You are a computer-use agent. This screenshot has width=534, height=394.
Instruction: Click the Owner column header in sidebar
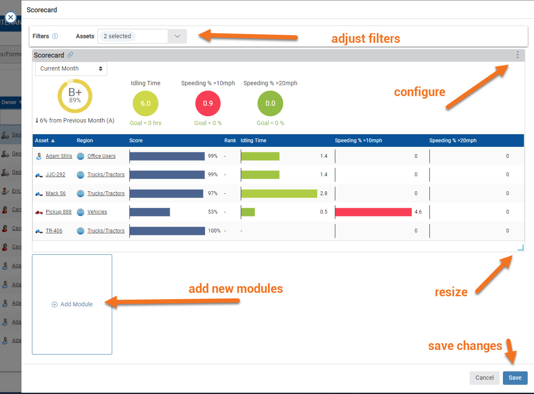(10, 102)
